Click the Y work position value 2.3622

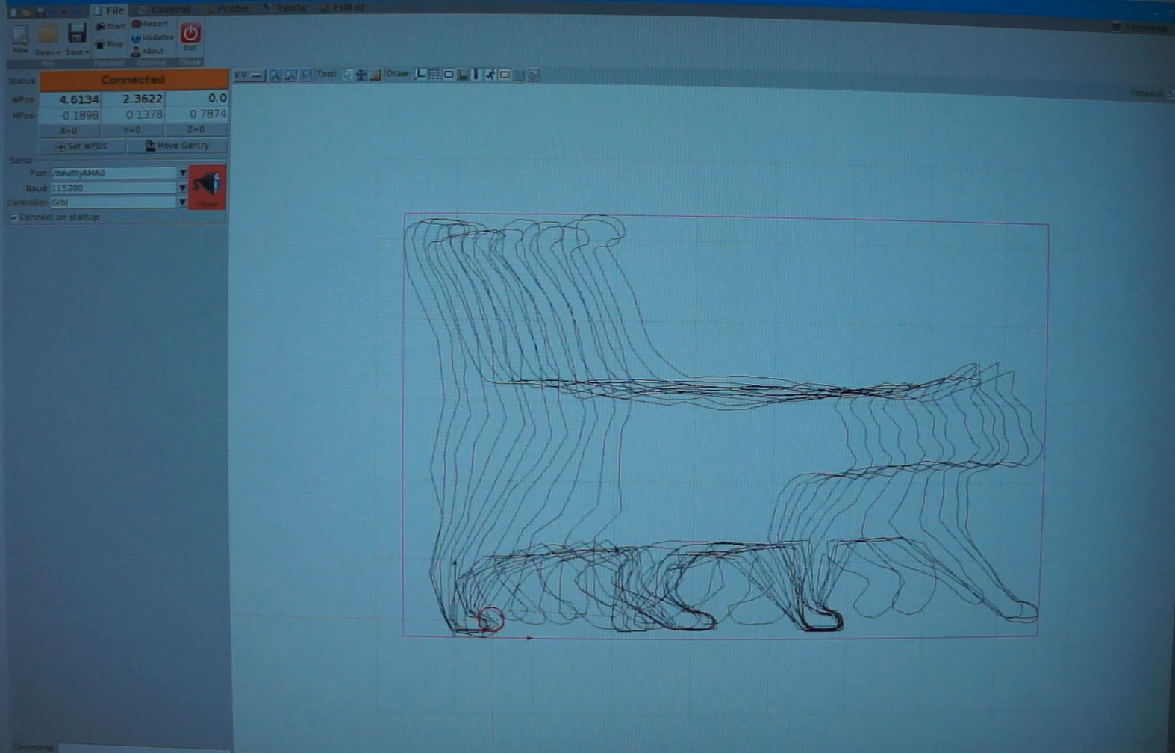(134, 99)
